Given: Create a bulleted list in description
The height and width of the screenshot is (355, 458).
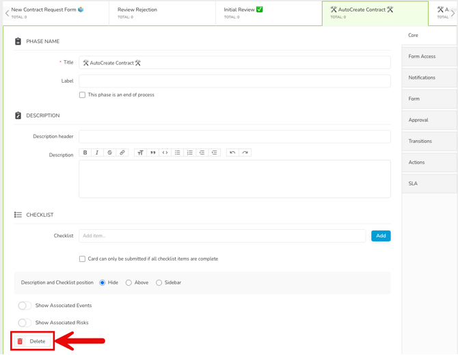Looking at the screenshot, I should [178, 153].
